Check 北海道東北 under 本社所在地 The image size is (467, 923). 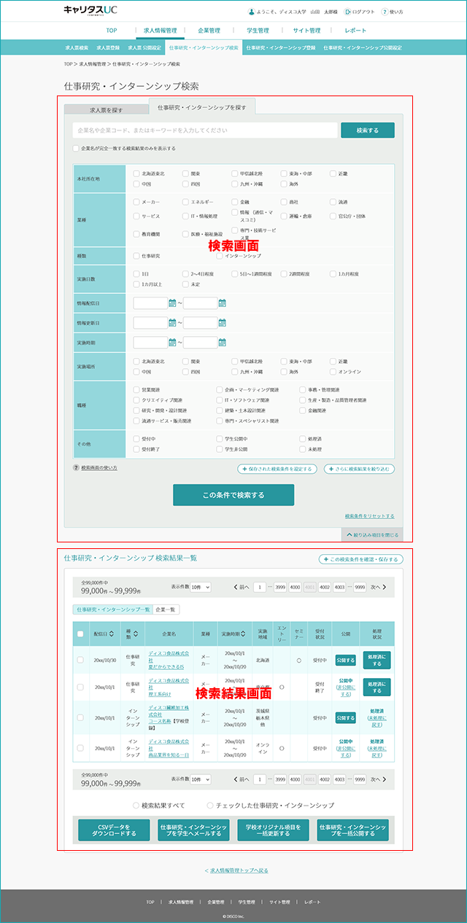pyautogui.click(x=136, y=174)
